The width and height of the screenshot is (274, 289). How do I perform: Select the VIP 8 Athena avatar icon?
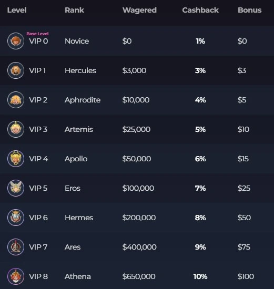pyautogui.click(x=16, y=276)
